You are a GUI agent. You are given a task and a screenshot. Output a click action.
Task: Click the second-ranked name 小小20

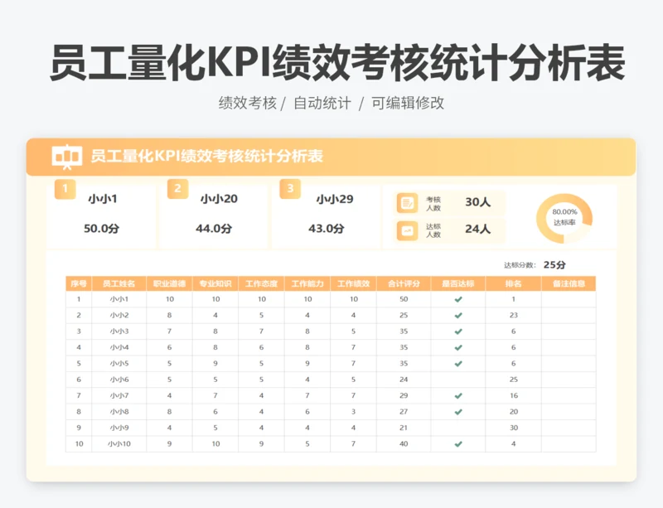click(x=219, y=199)
